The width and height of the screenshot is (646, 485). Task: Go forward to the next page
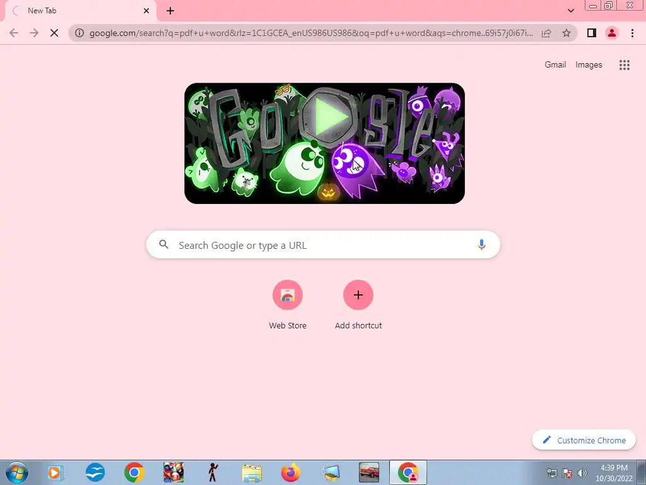pos(34,33)
